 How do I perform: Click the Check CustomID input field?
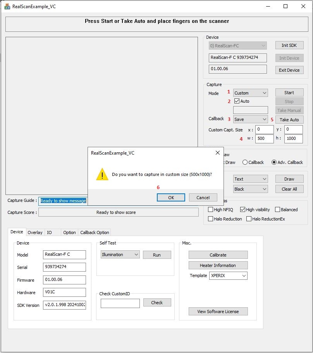120,303
